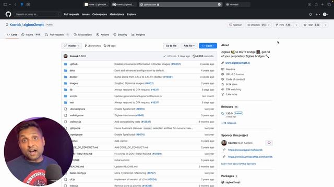The width and height of the screenshot is (334, 187).
Task: Click the GitHub logo home icon
Action: pos(8,14)
